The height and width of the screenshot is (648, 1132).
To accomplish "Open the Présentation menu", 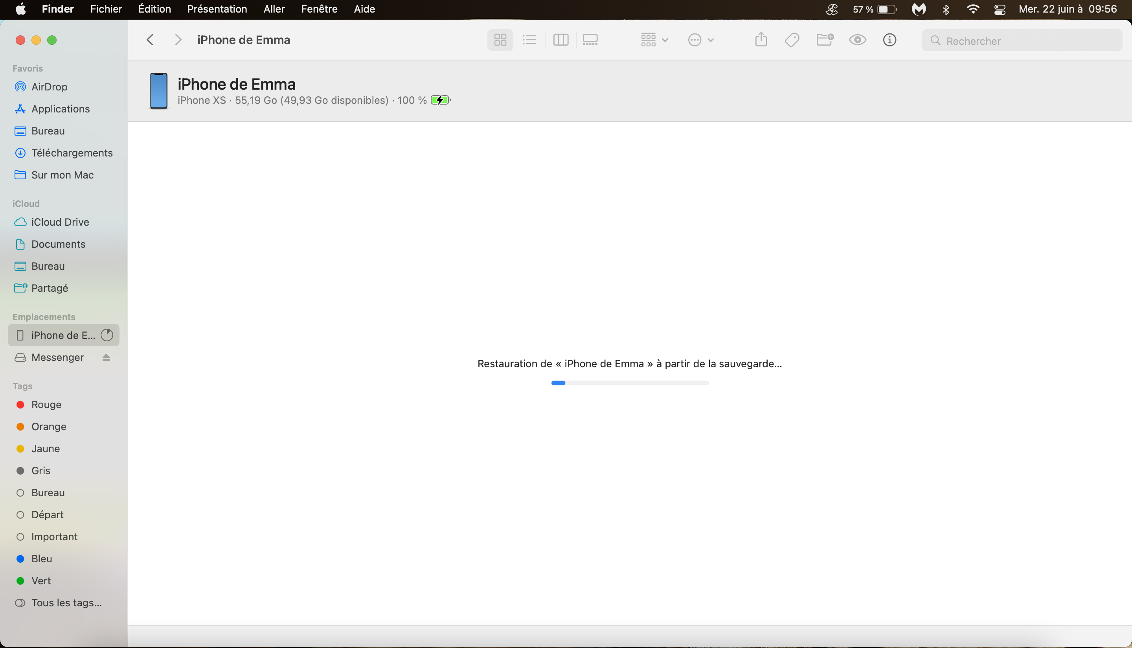I will (217, 9).
